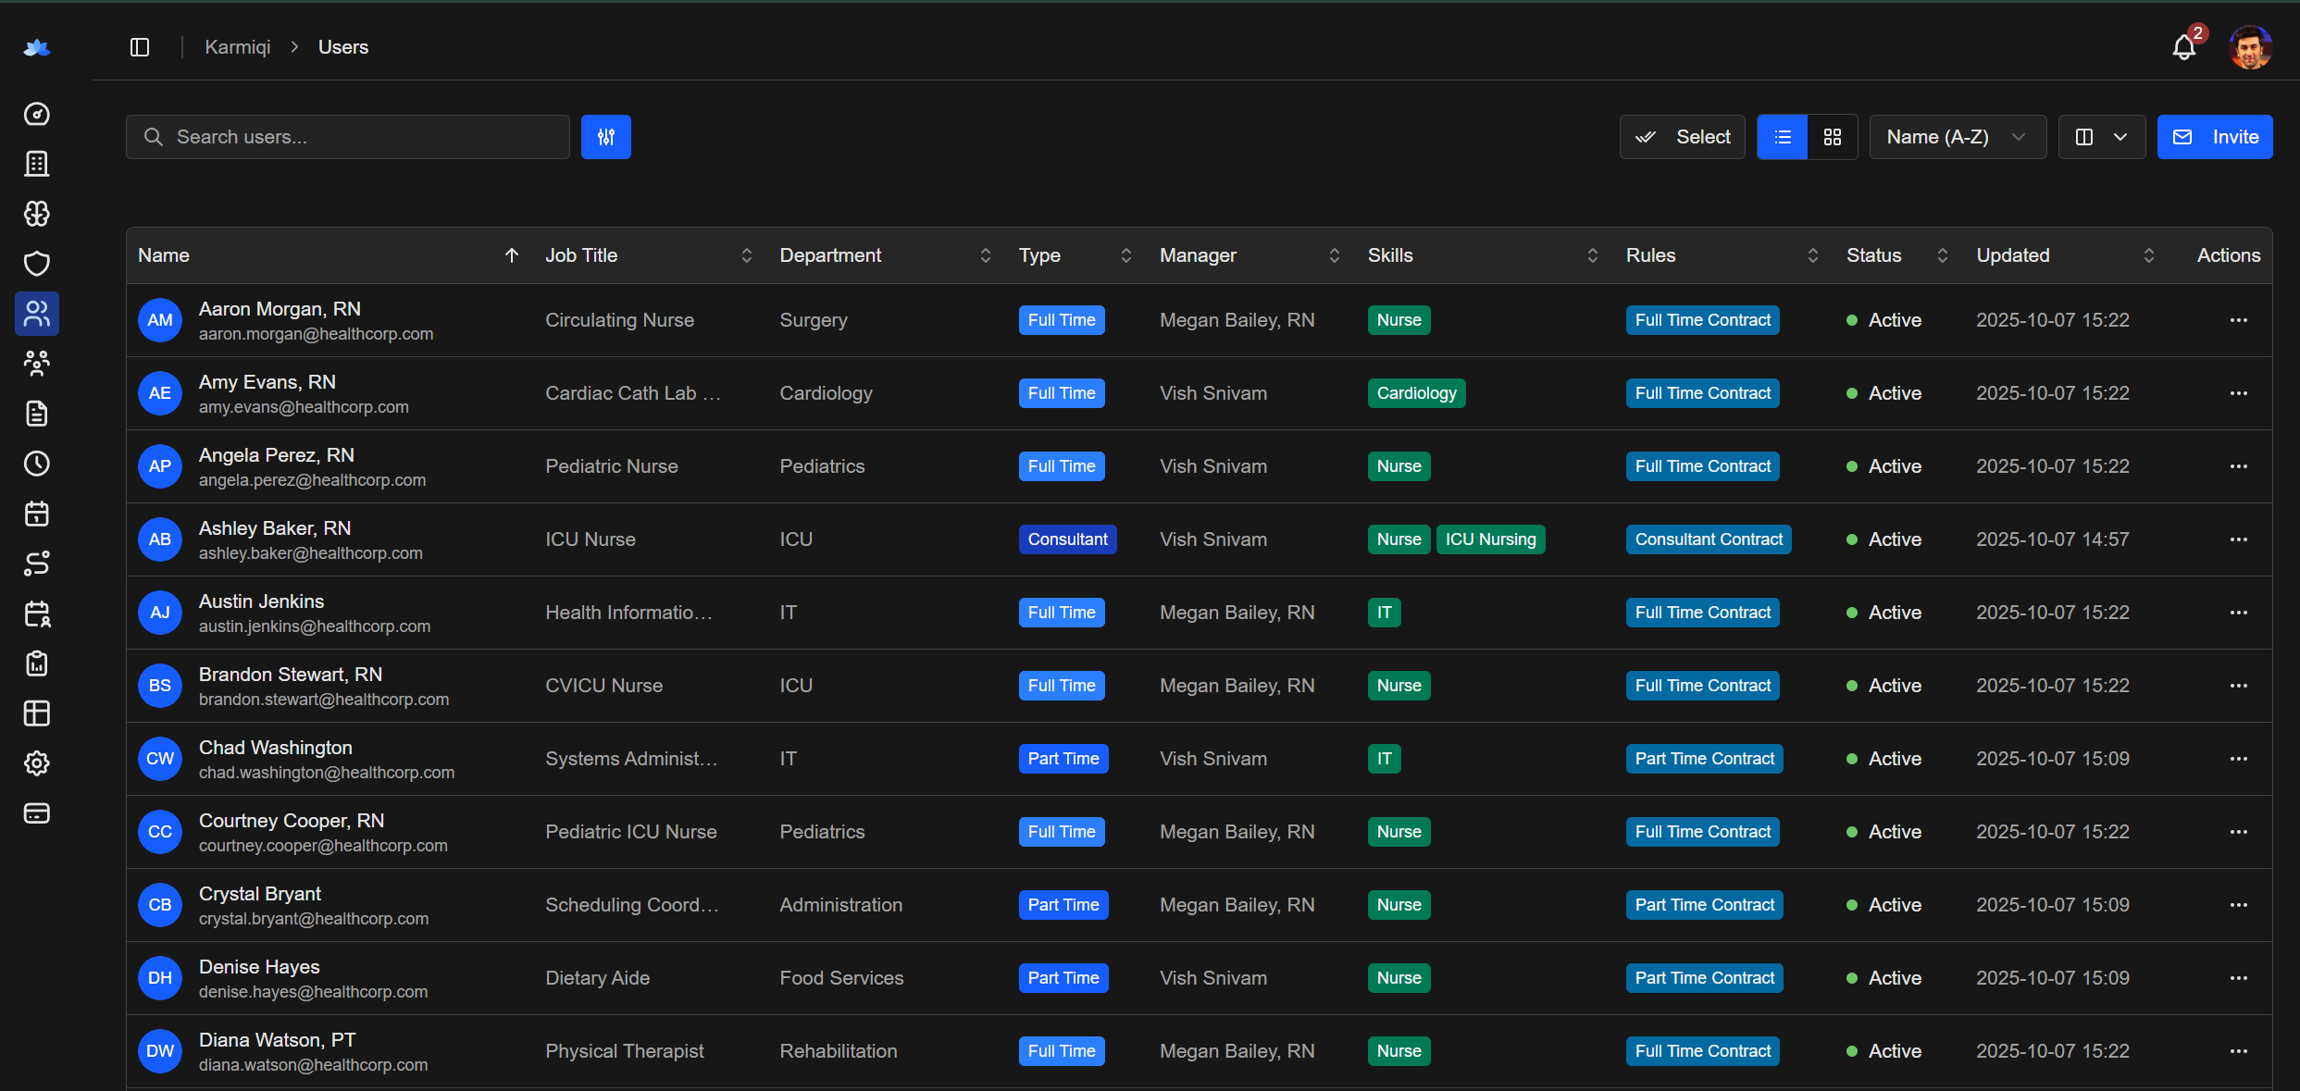2300x1091 pixels.
Task: Click the Cardiology skill tag
Action: click(x=1417, y=393)
